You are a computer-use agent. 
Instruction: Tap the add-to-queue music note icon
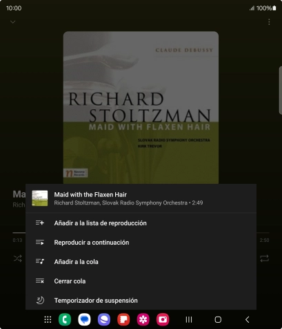pyautogui.click(x=40, y=261)
